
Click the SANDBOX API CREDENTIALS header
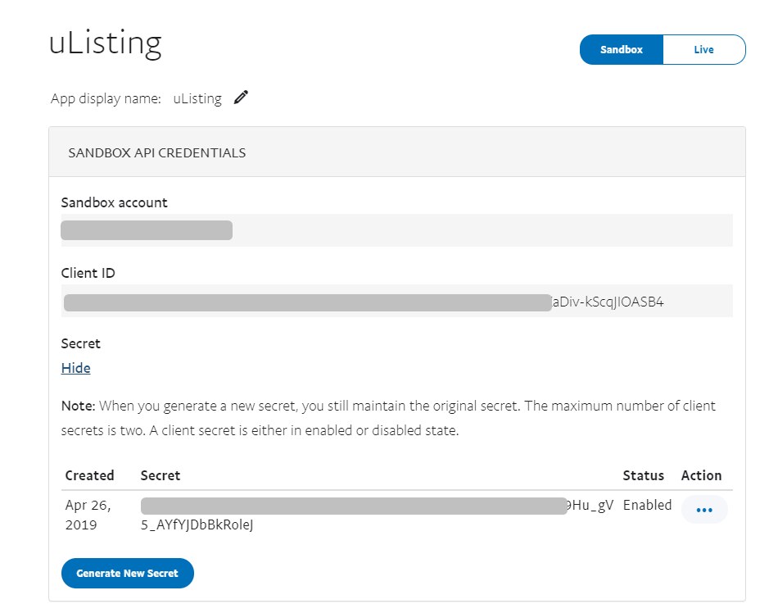pyautogui.click(x=156, y=152)
